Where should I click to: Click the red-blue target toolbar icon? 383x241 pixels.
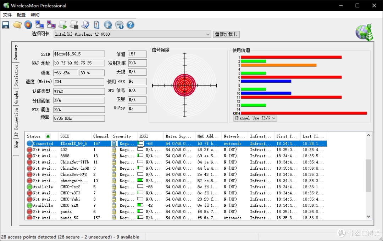click(x=28, y=25)
